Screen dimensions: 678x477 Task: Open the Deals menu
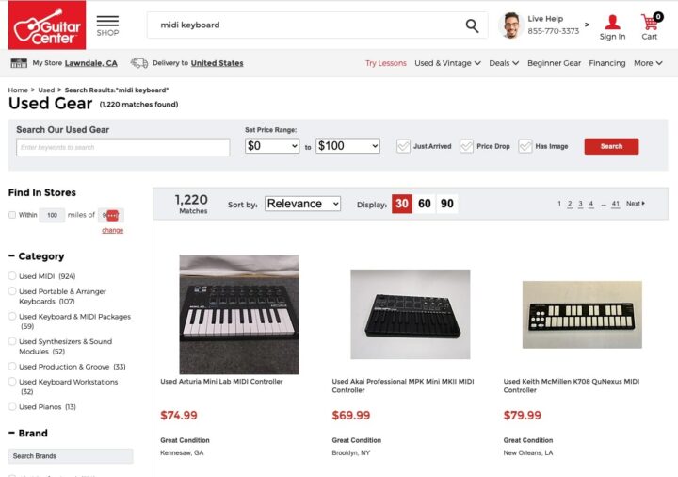coord(503,63)
